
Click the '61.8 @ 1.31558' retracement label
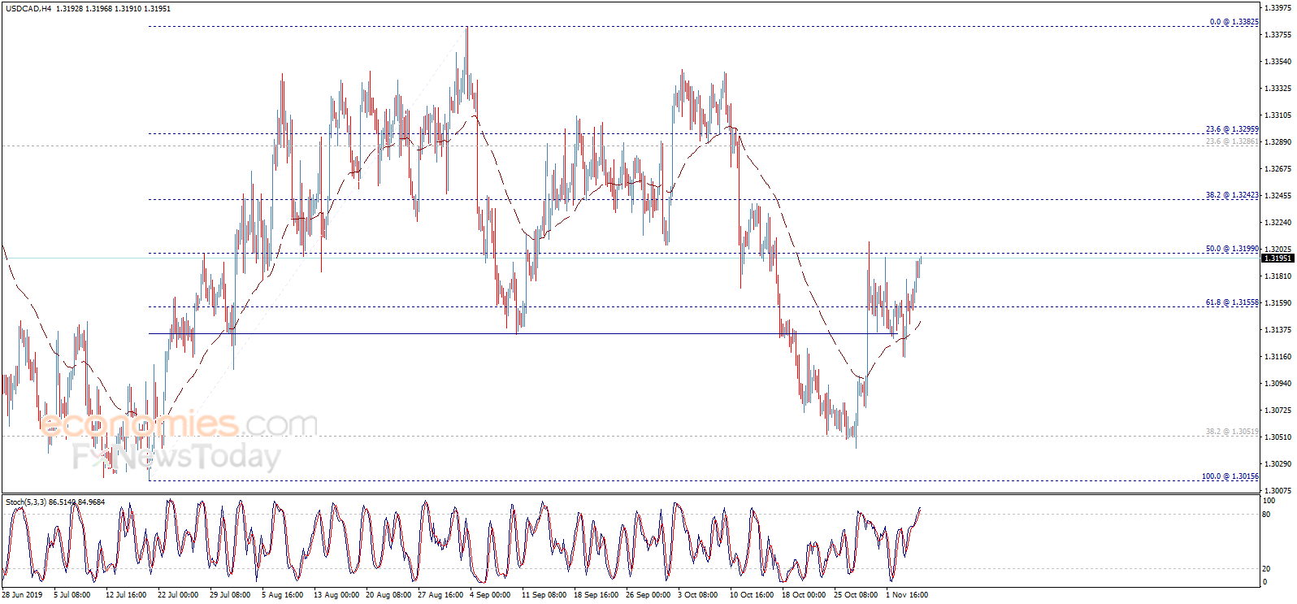point(1233,302)
